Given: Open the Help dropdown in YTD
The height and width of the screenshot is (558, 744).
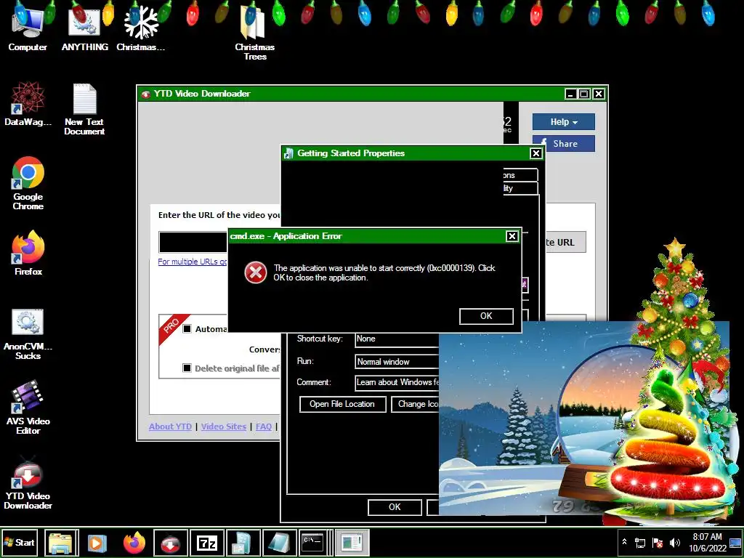Looking at the screenshot, I should point(563,122).
